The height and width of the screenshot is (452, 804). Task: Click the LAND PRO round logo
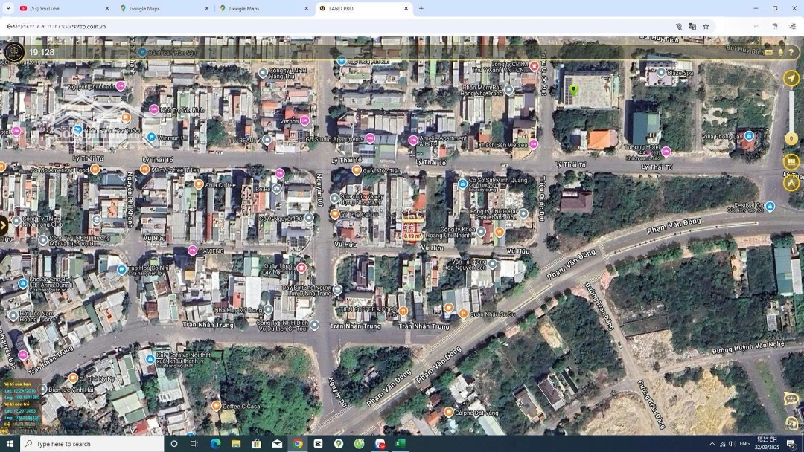tap(13, 52)
